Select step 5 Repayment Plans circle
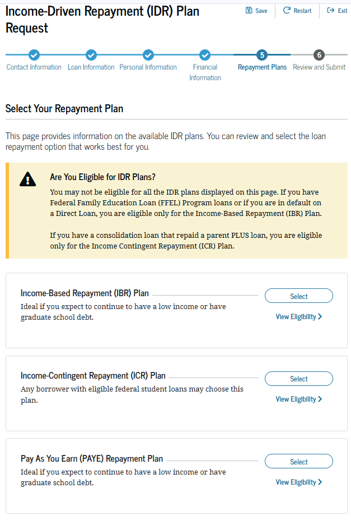This screenshot has height=520, width=351. pos(262,55)
